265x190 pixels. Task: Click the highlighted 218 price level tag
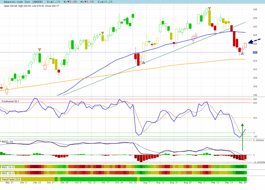255,52
